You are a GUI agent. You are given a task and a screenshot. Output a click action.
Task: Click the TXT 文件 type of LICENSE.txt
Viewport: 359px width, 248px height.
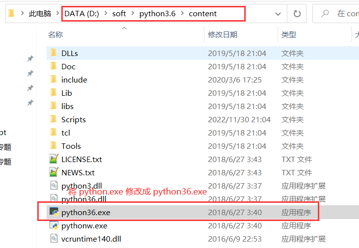tap(297, 159)
